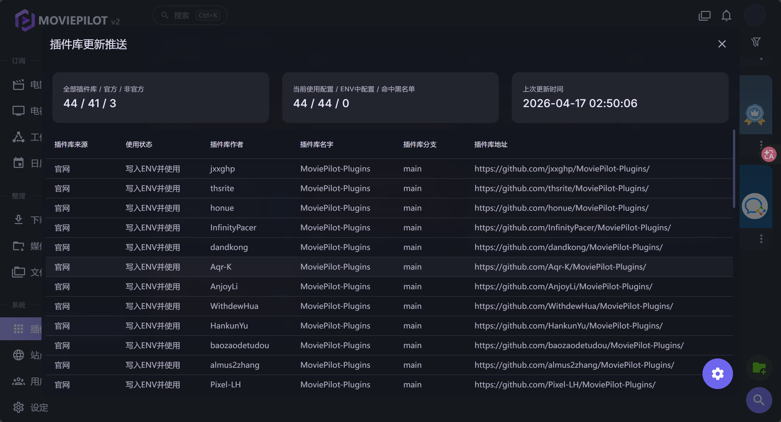Open the dandkong GitHub repository URL
The height and width of the screenshot is (422, 781).
coord(569,247)
